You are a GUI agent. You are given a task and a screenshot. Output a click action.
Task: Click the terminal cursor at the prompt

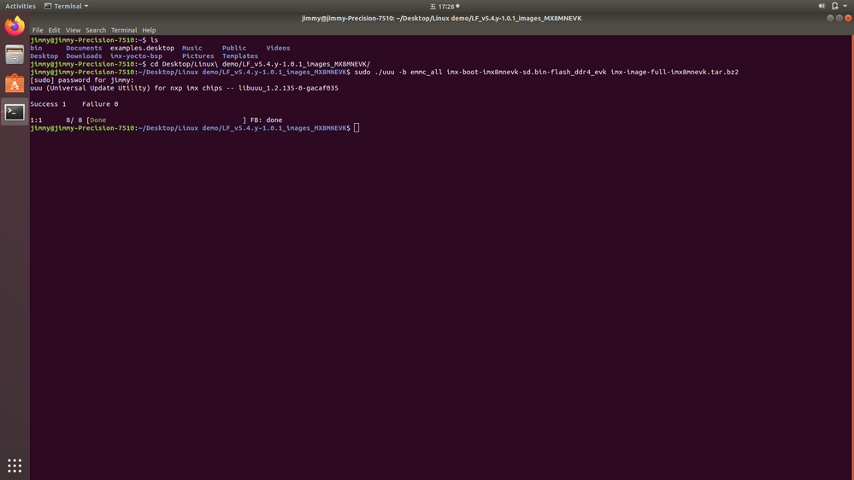coord(356,128)
